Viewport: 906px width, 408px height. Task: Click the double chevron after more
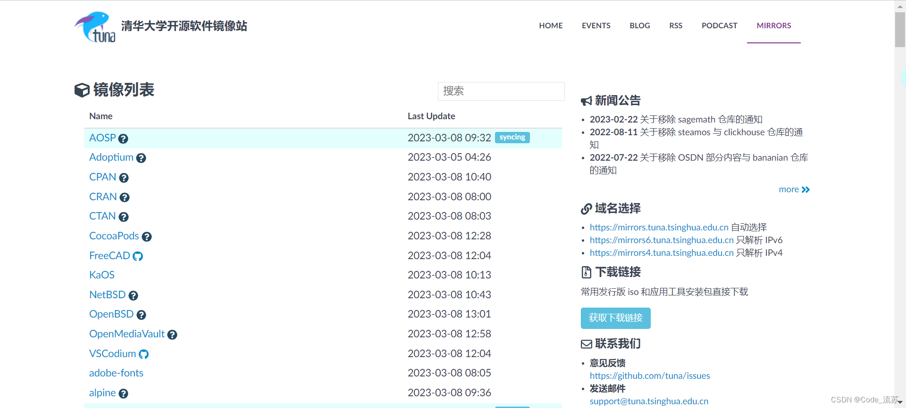(805, 189)
